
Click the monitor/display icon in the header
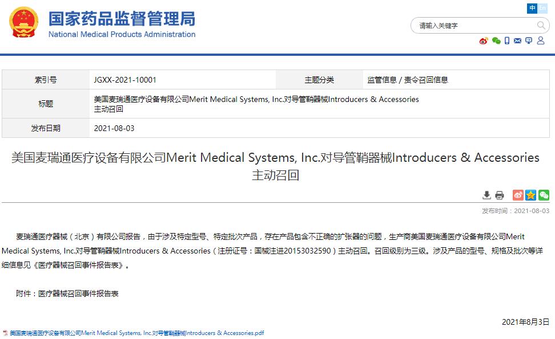529,41
